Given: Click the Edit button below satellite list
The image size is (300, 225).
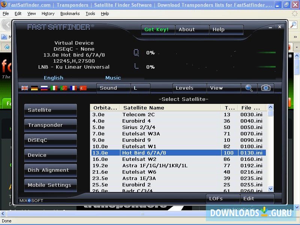Looking at the screenshot, I should click(x=257, y=199).
